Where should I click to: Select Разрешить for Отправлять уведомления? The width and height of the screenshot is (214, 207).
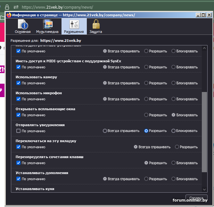click(146, 131)
